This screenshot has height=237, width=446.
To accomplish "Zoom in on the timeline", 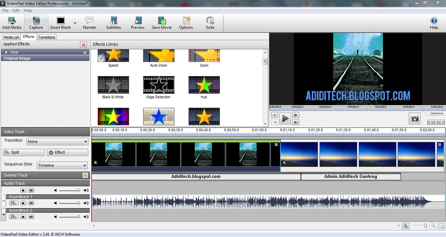I will coord(405,226).
